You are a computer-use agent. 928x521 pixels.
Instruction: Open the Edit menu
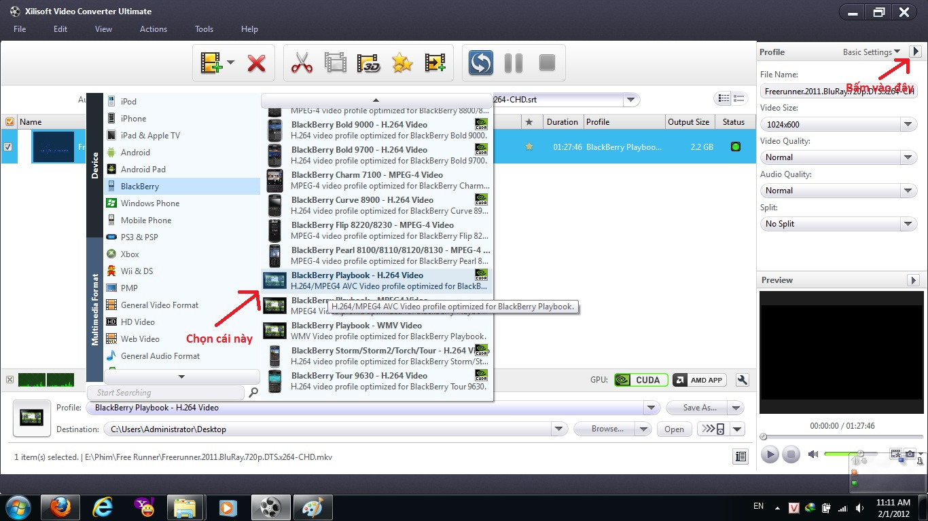[x=60, y=29]
